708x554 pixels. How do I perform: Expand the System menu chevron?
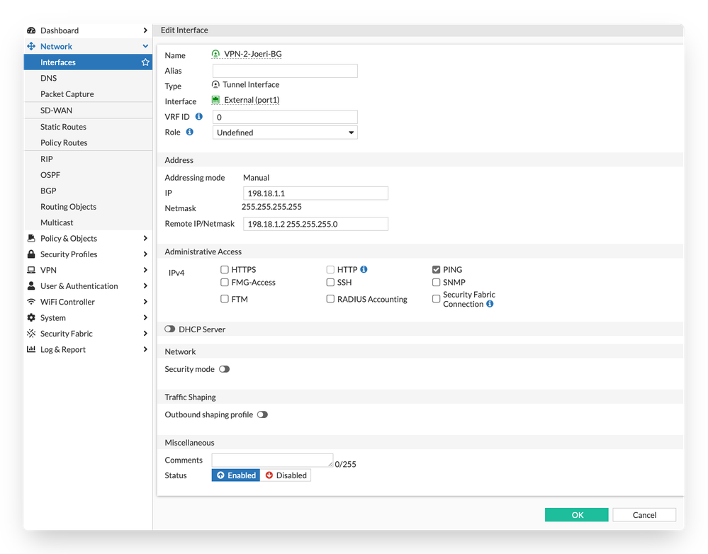pyautogui.click(x=145, y=317)
